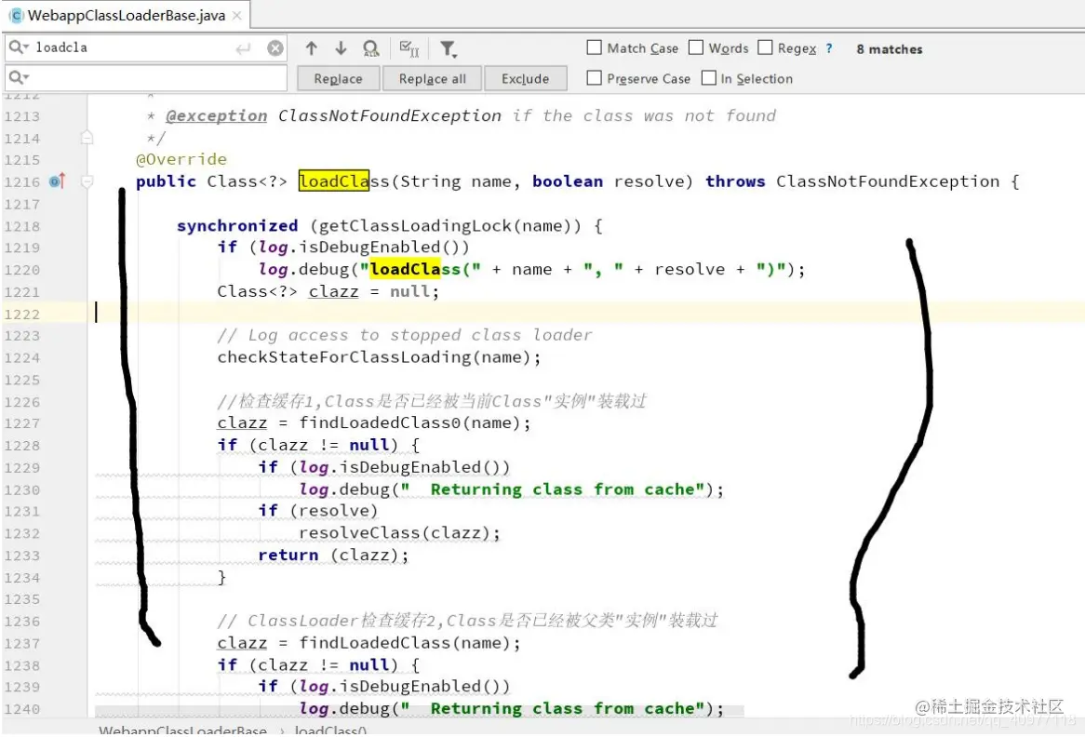Click loadClass() in bottom breadcrumb
This screenshot has height=737, width=1085.
click(330, 730)
